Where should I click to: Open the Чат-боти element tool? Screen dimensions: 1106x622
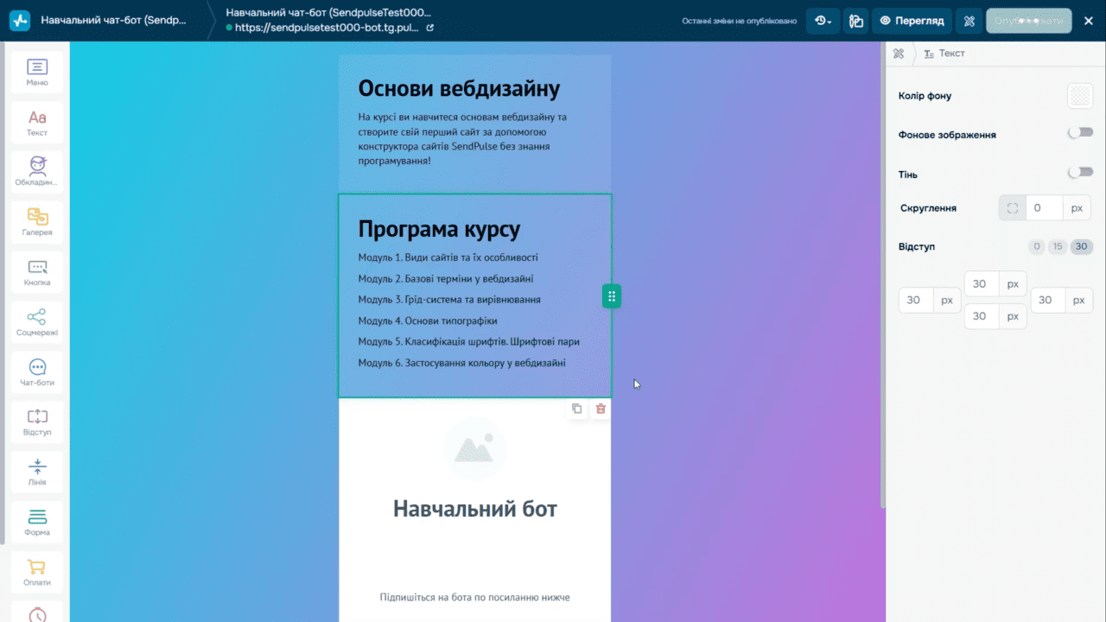click(36, 371)
